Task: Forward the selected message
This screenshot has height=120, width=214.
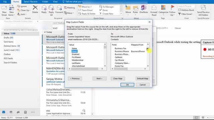Action: pyautogui.click(x=59, y=9)
